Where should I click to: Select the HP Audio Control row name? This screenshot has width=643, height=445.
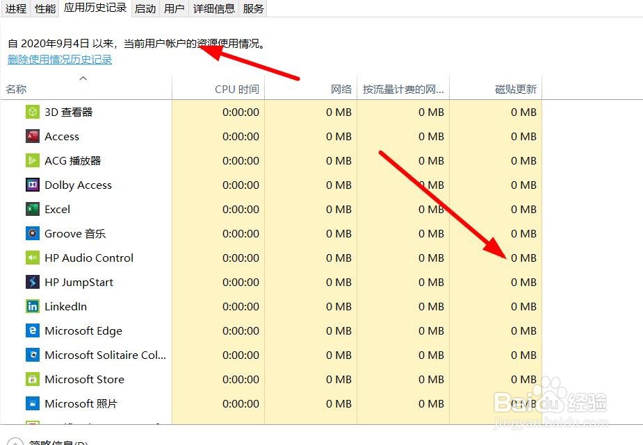89,258
